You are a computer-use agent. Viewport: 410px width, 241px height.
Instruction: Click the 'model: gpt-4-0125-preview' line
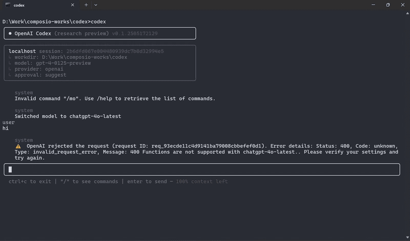click(x=53, y=63)
